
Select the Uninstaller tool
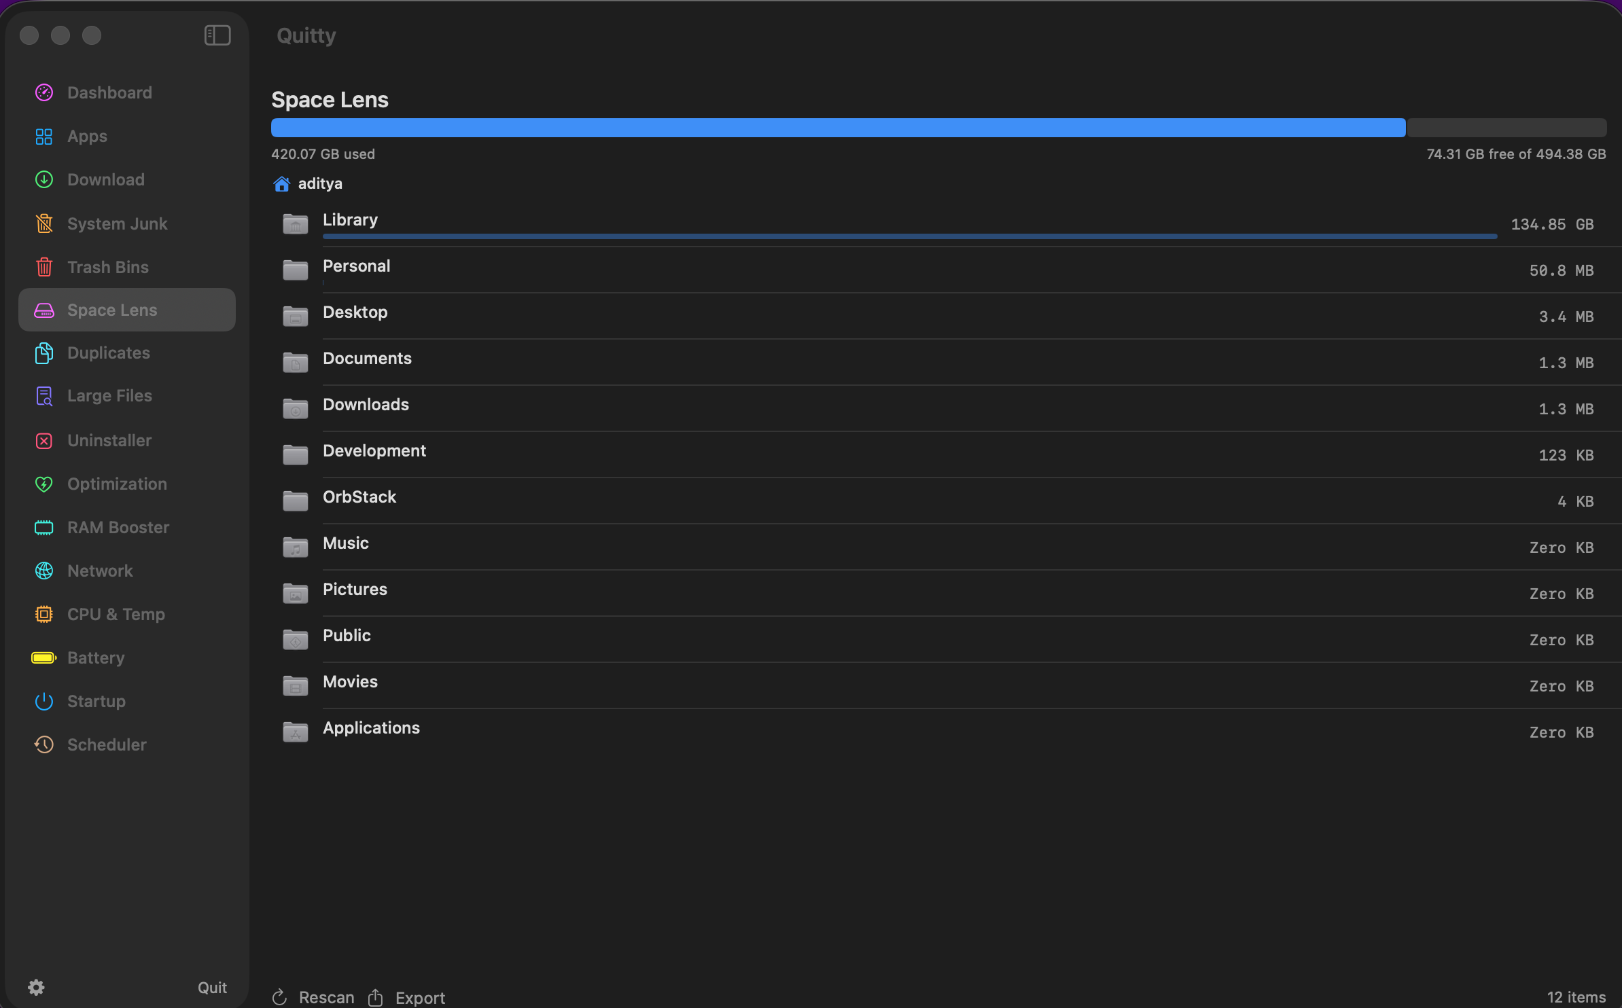[x=109, y=440]
